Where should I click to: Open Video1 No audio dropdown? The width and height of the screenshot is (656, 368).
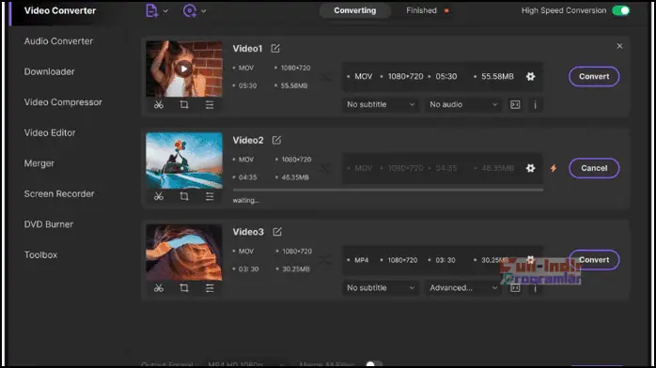(463, 104)
